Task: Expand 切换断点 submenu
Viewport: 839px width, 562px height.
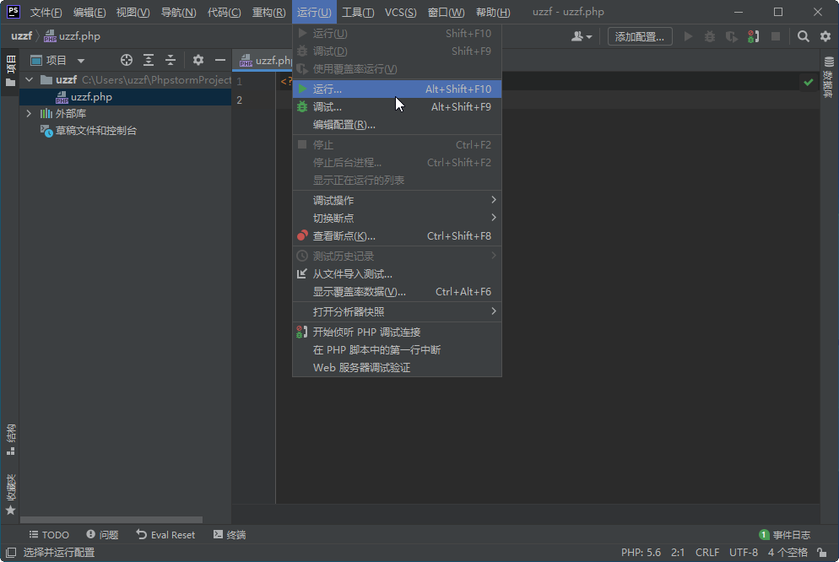Action: pyautogui.click(x=397, y=219)
